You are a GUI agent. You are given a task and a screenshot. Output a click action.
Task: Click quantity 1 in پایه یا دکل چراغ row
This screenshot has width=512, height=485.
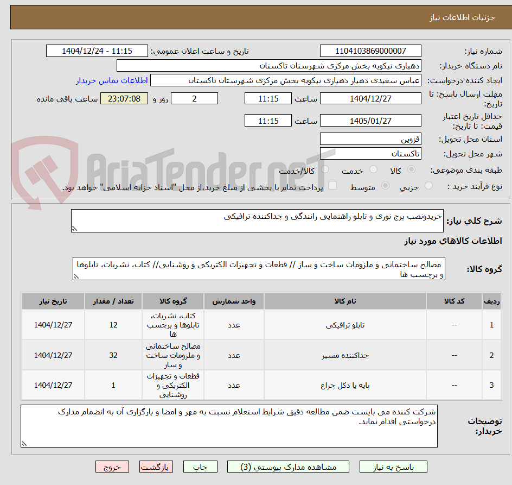113,385
